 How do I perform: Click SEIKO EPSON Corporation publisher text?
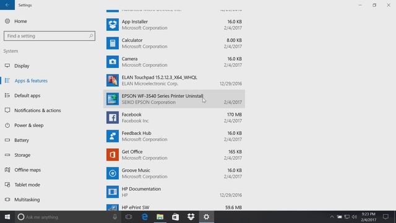click(x=148, y=102)
